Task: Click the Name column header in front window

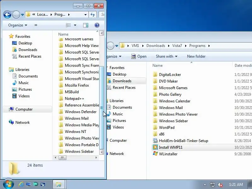Action: coord(63,34)
